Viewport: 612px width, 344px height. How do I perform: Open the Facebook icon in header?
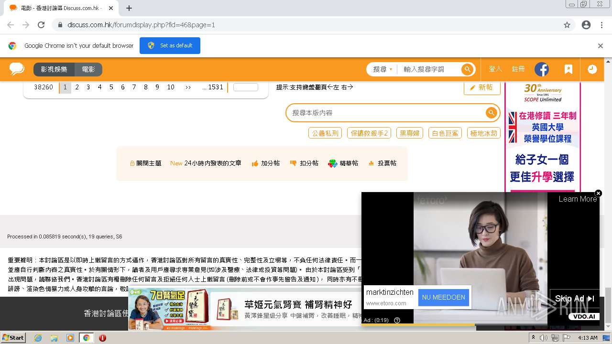542,69
